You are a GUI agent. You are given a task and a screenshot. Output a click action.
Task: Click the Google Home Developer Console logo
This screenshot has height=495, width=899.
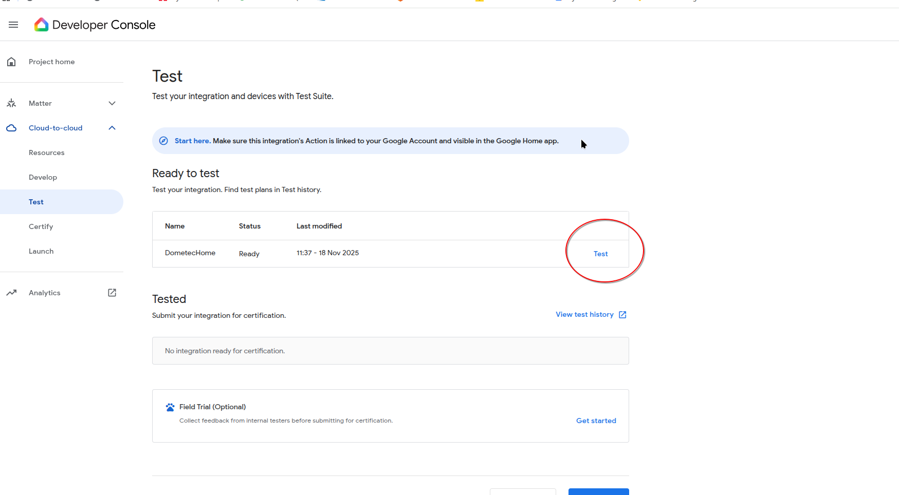click(41, 25)
